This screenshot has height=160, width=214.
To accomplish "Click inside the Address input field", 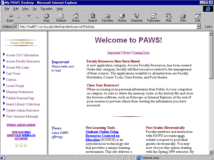I will point(107,26).
